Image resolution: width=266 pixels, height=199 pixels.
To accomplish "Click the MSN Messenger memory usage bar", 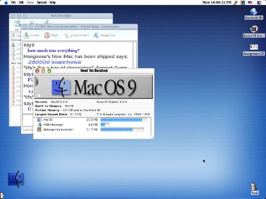I will (x=105, y=125).
